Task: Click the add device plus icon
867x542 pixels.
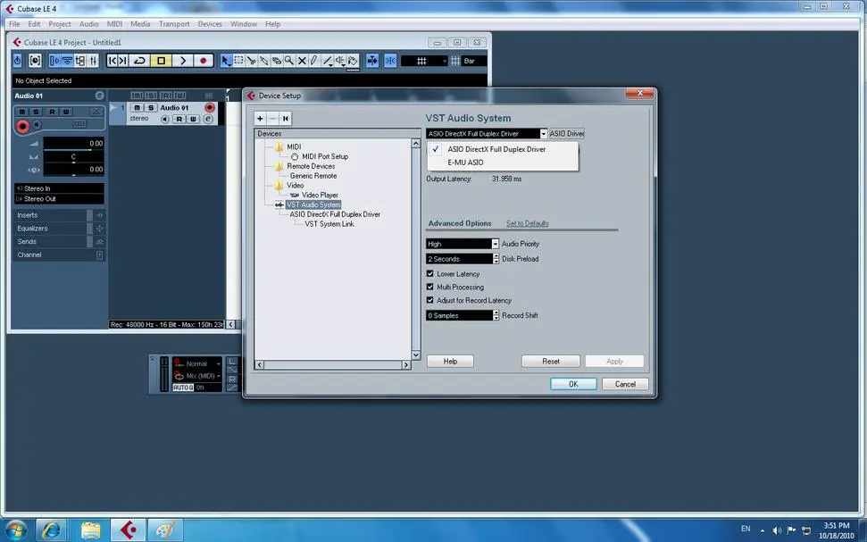Action: click(x=260, y=118)
